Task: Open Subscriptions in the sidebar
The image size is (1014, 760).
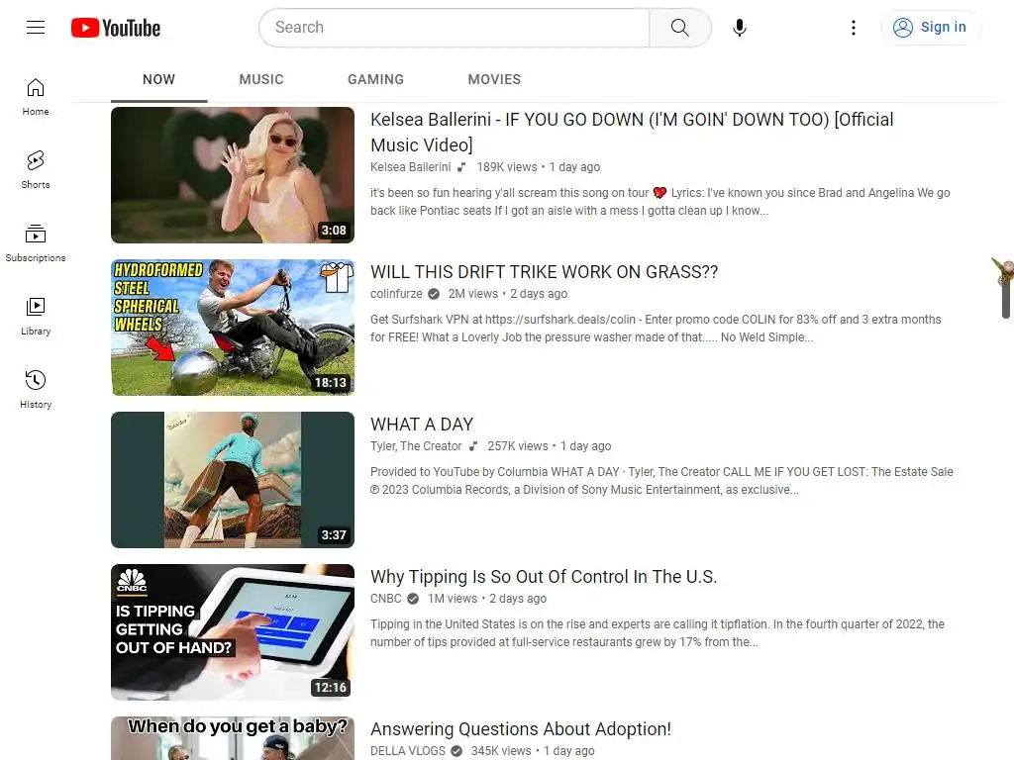Action: pos(36,243)
